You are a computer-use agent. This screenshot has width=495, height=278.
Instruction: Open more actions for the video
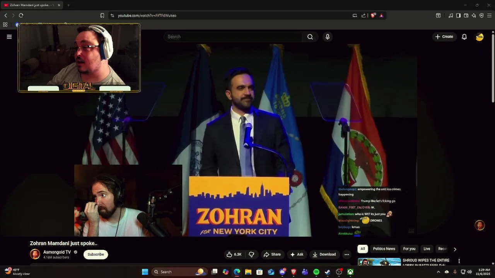[x=346, y=254]
